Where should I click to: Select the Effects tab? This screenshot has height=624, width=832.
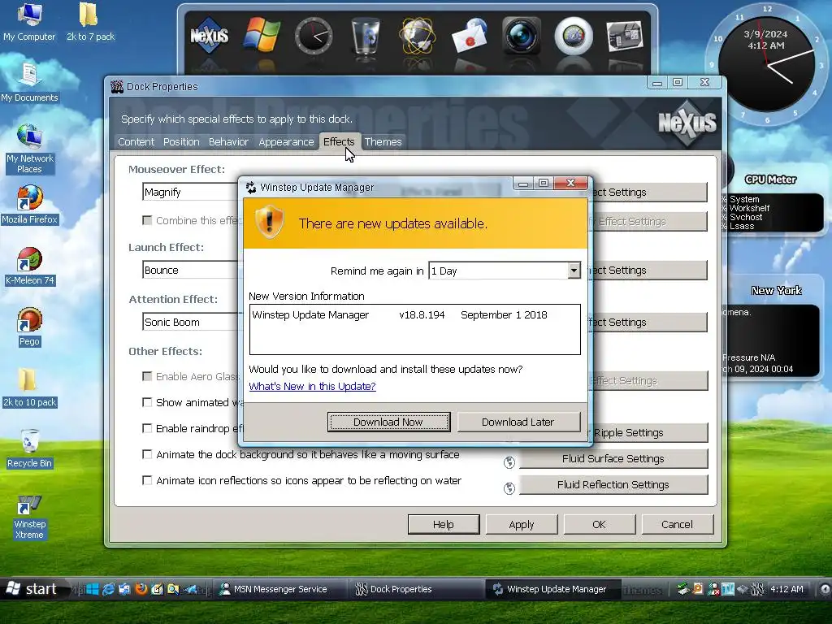click(339, 141)
